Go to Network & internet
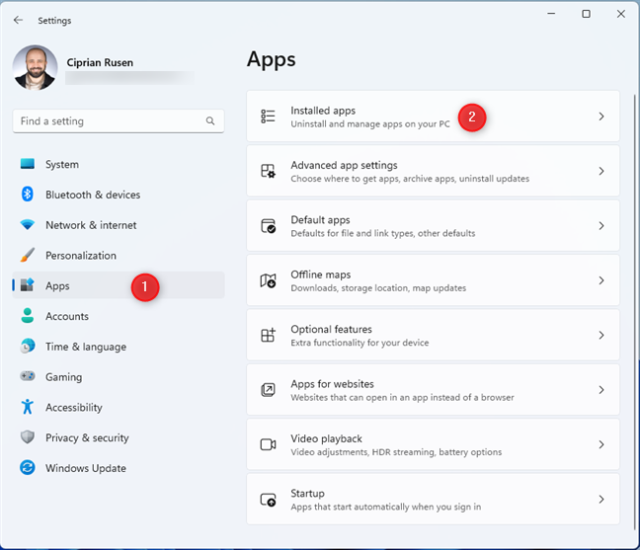The width and height of the screenshot is (640, 550). click(119, 225)
